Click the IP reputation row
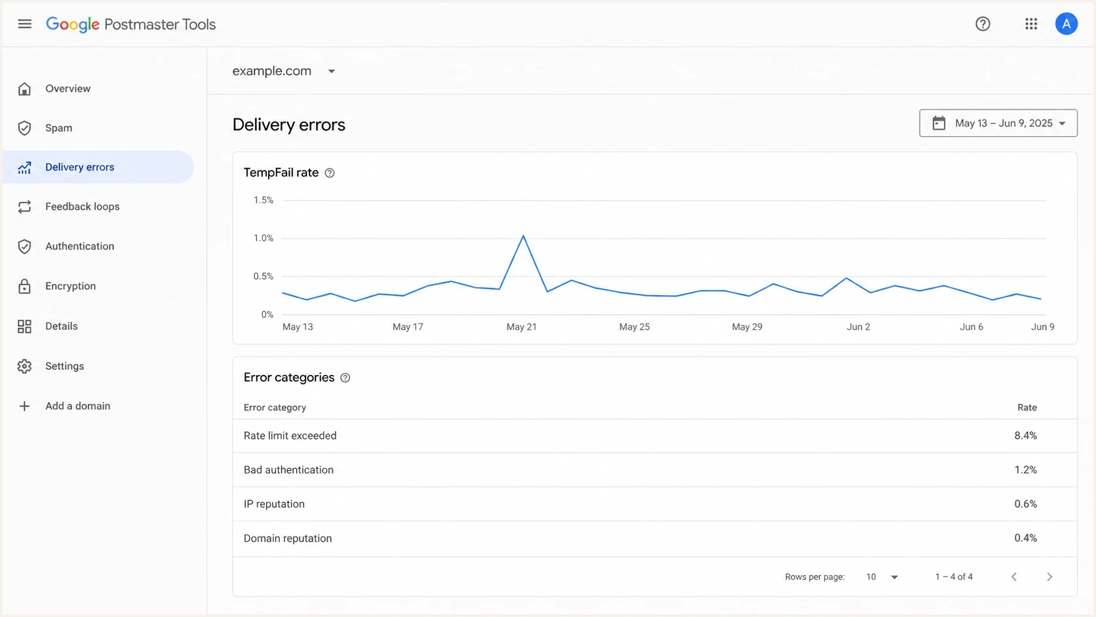This screenshot has height=617, width=1096. click(x=655, y=504)
